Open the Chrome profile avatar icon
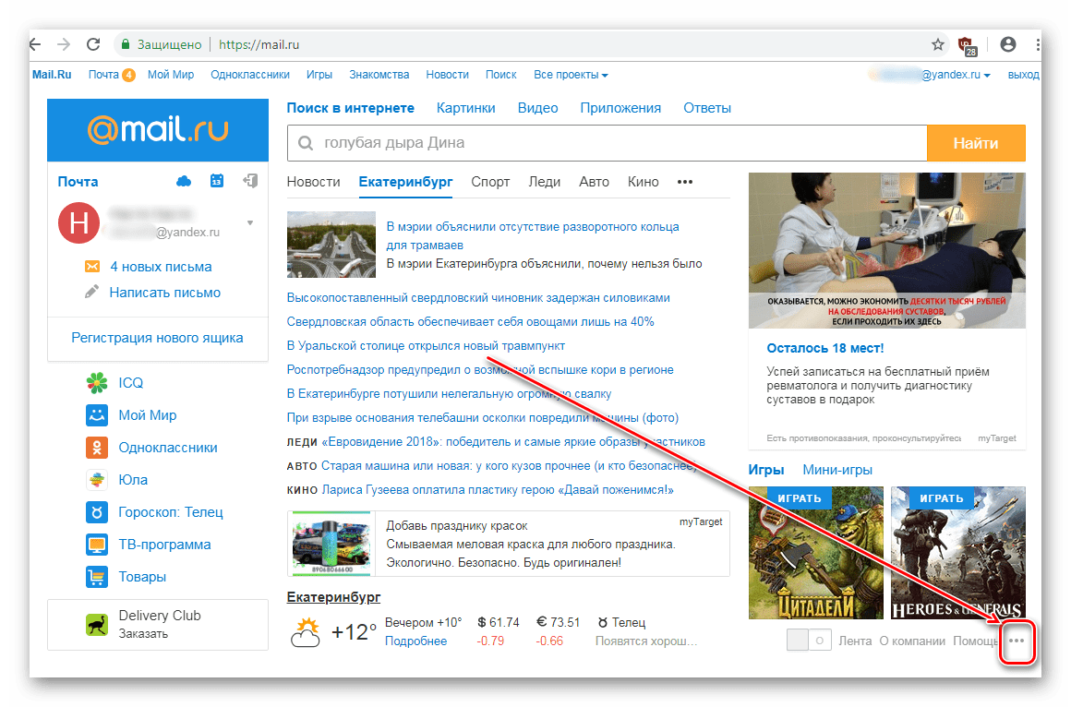The width and height of the screenshot is (1071, 707). [1008, 44]
